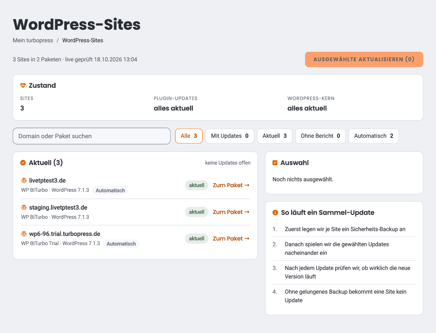Click the aktuell badge for livetptest3.de
This screenshot has width=436, height=333.
point(197,185)
